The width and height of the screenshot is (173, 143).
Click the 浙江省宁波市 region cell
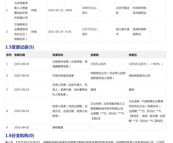click(x=123, y=32)
